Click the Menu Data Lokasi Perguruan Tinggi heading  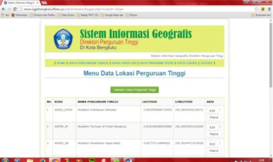pyautogui.click(x=134, y=73)
